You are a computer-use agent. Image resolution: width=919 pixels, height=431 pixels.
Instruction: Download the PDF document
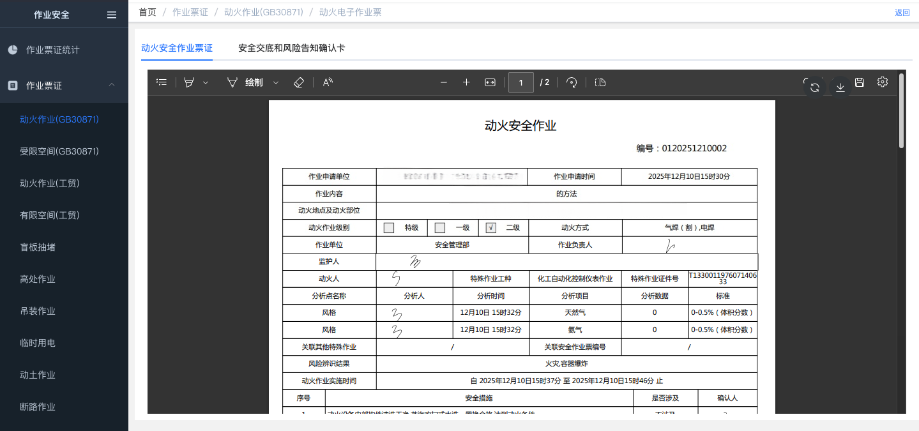840,87
